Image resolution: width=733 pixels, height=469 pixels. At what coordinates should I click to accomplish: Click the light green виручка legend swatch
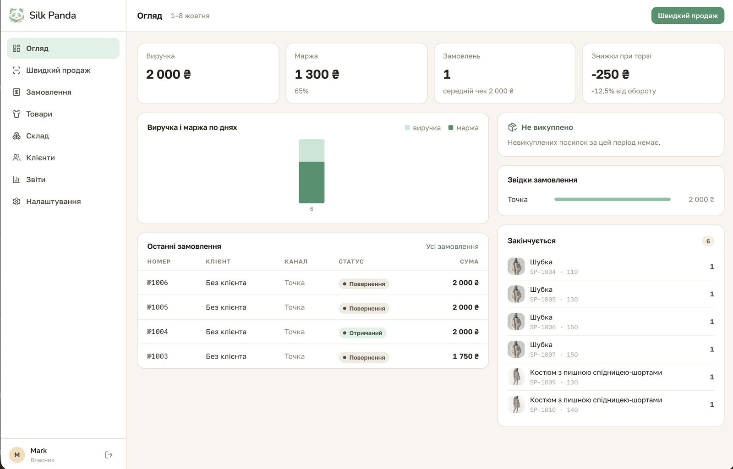coord(407,128)
